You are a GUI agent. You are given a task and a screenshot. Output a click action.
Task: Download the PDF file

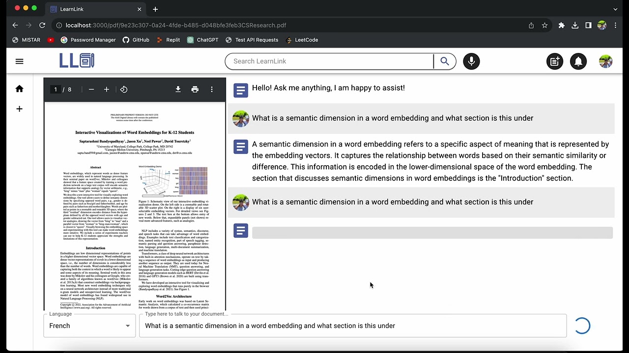tap(178, 89)
